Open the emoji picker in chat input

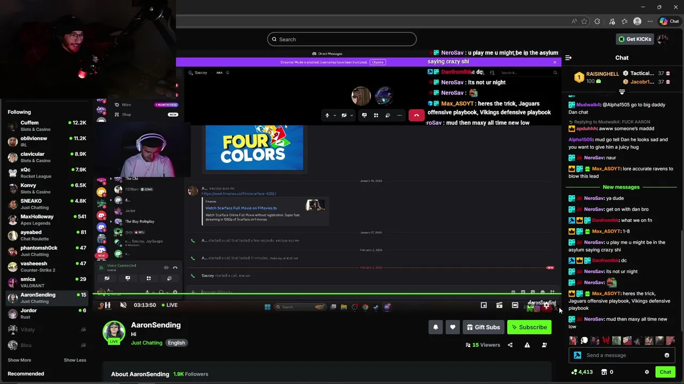coord(667,355)
